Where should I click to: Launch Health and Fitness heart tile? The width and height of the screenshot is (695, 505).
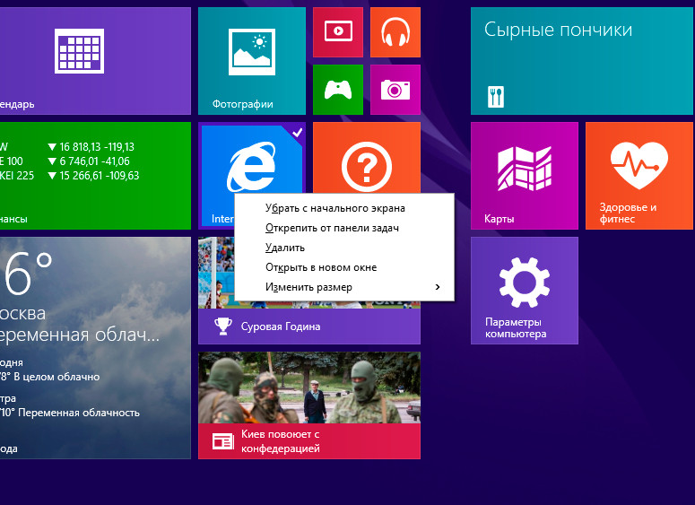click(639, 175)
